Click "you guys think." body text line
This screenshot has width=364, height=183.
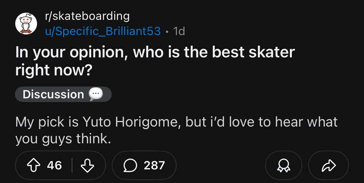click(63, 139)
